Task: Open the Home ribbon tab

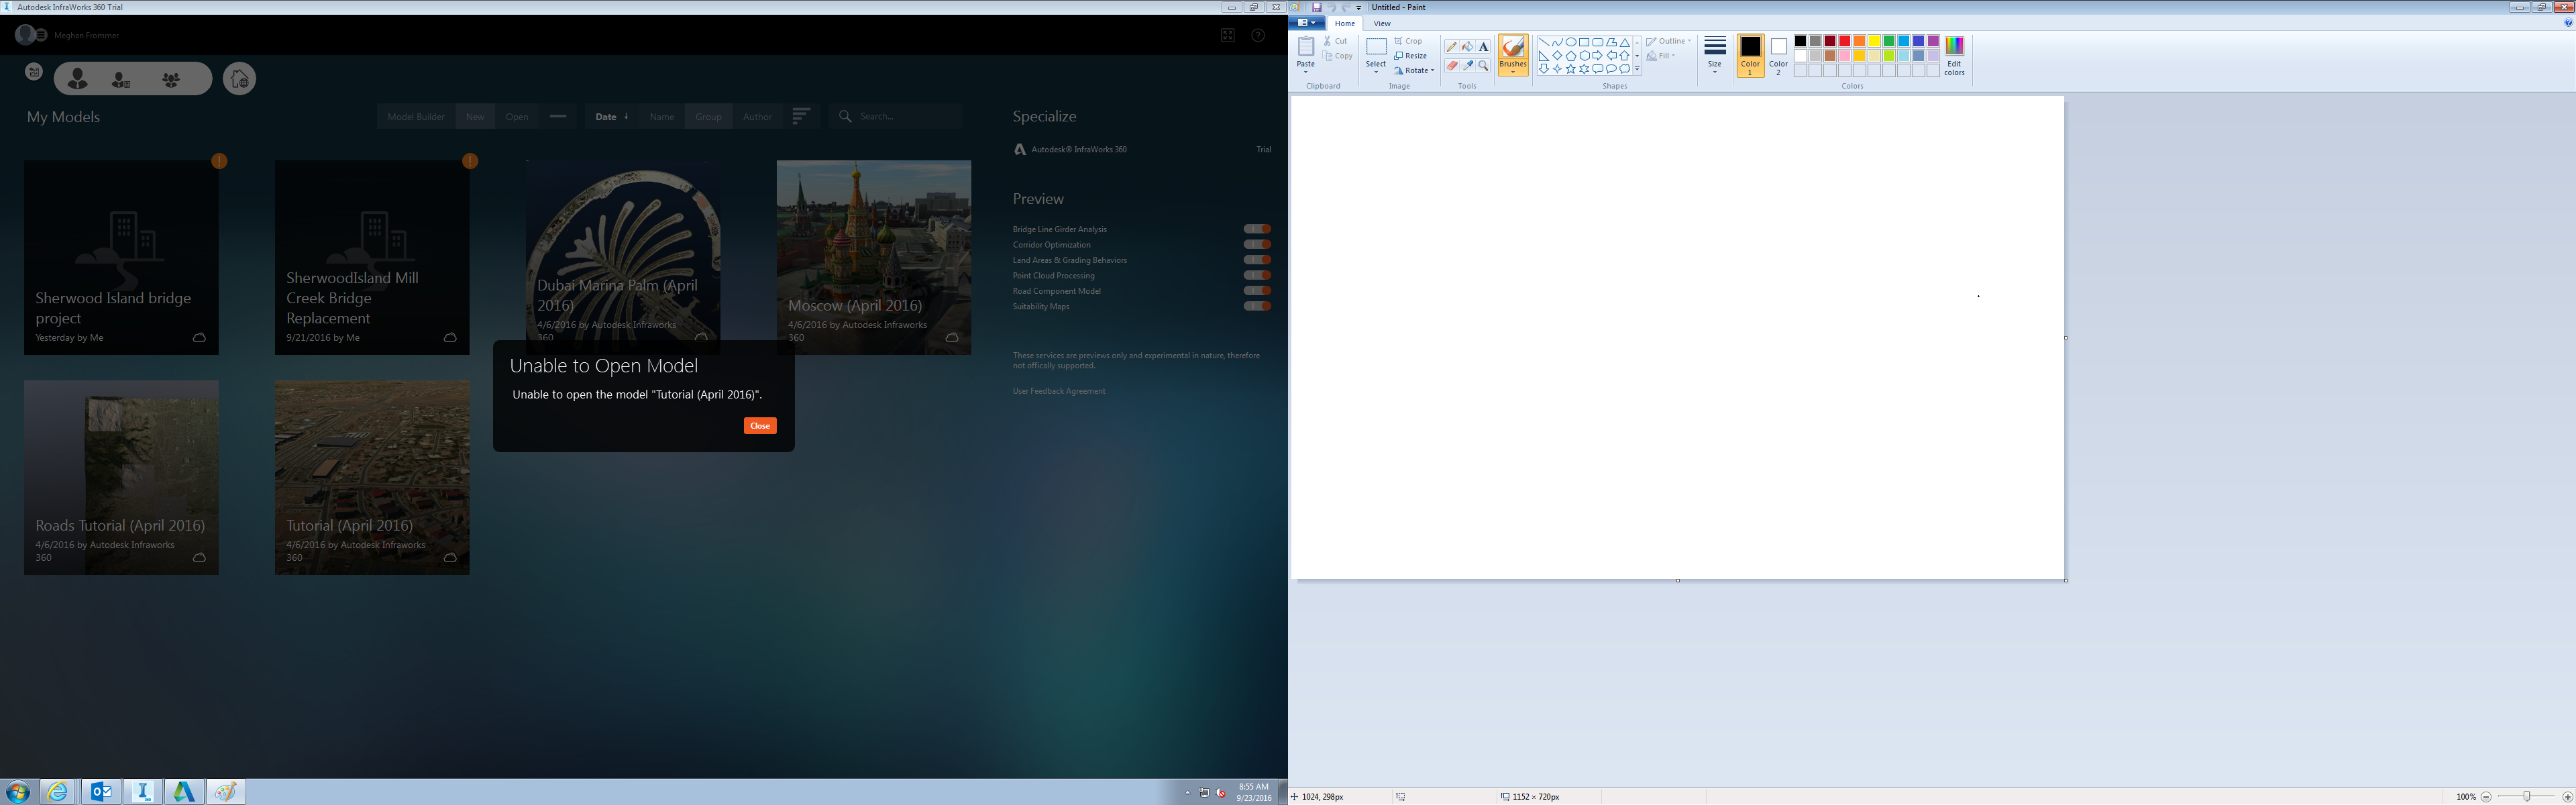Action: [1344, 23]
